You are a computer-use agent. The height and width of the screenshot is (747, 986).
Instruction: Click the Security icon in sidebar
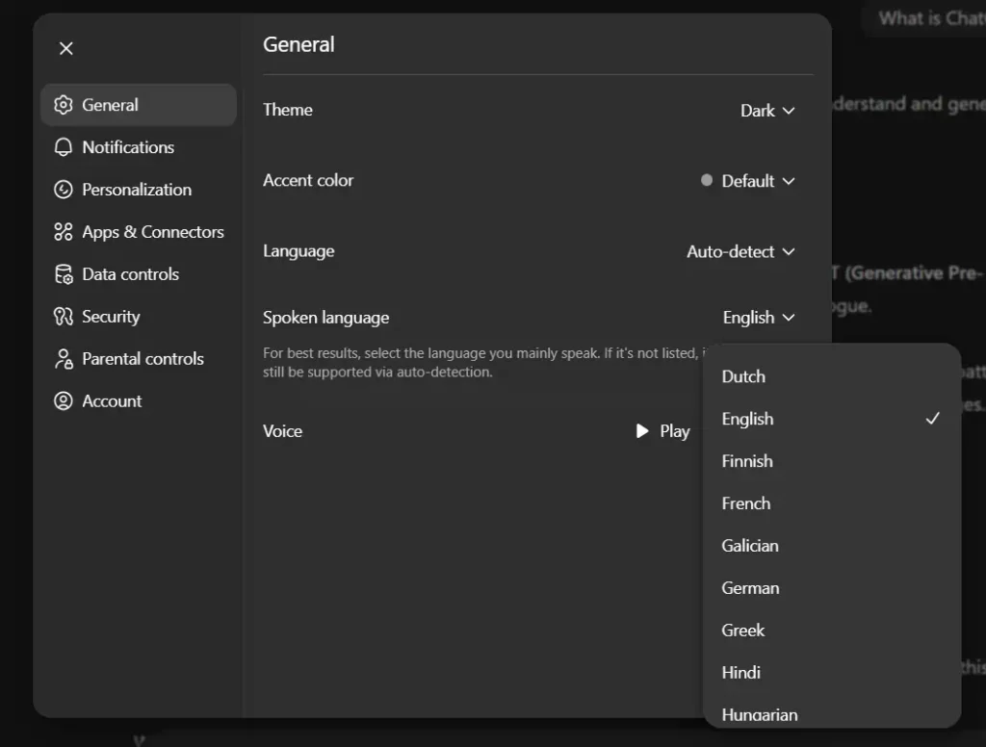pyautogui.click(x=64, y=317)
